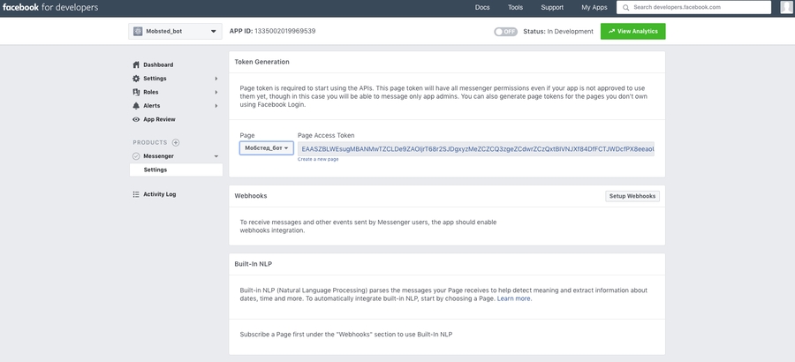The width and height of the screenshot is (795, 362).
Task: Add a product with the plus icon
Action: click(176, 142)
